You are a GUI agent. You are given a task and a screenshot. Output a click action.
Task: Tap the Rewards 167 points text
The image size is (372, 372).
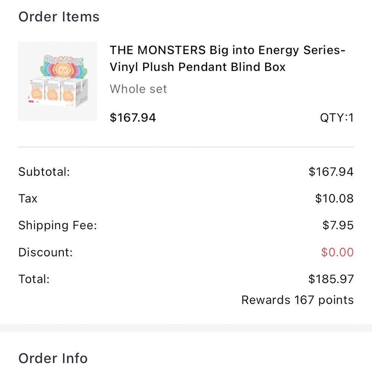(298, 300)
